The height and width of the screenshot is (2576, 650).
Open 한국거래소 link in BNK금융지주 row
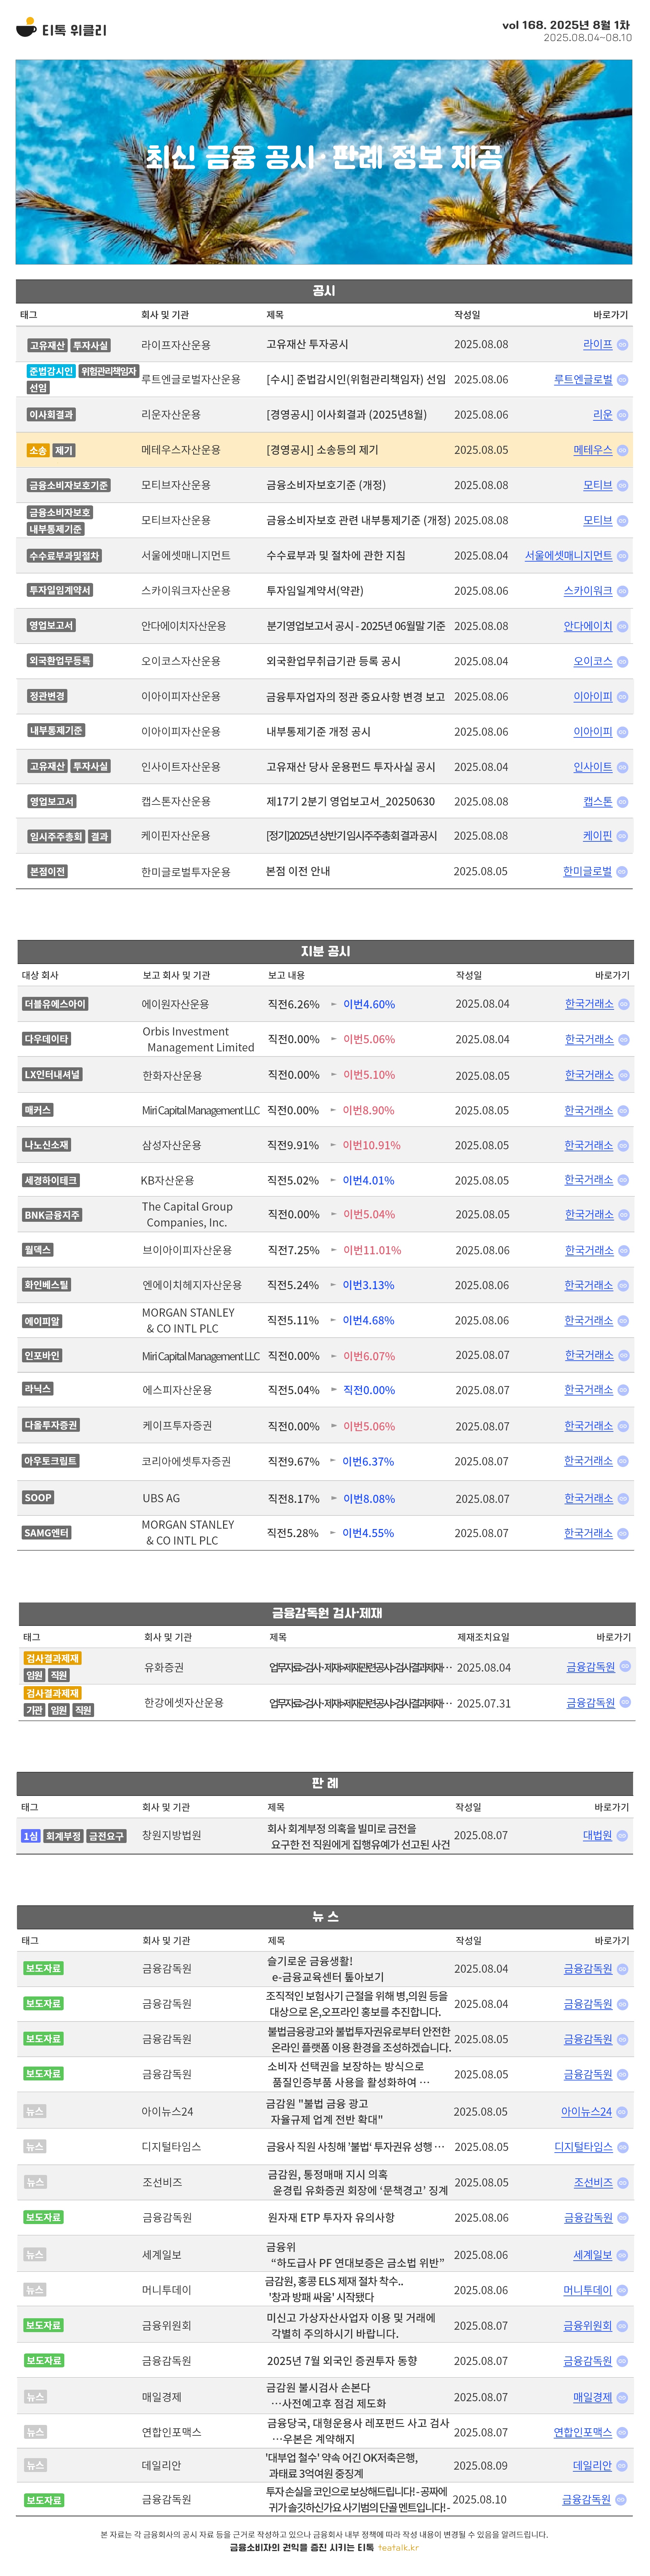click(x=589, y=1214)
